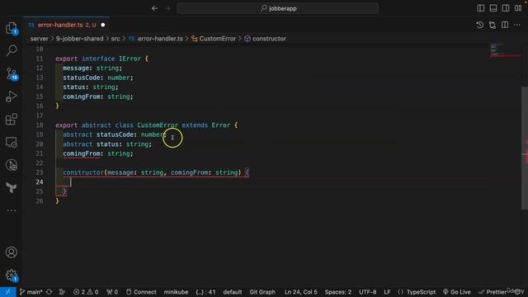Open changes for error-handler.ts
Image resolution: width=528 pixels, height=297 pixels.
point(493,25)
